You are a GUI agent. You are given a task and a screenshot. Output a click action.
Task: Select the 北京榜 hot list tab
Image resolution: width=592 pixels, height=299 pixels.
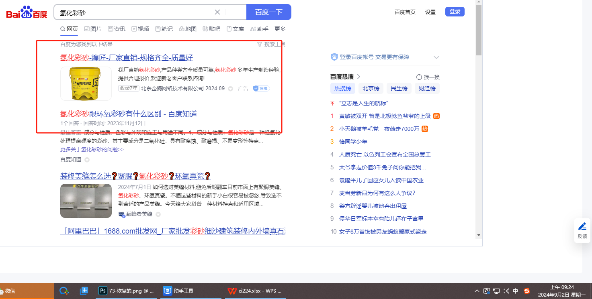click(x=371, y=88)
